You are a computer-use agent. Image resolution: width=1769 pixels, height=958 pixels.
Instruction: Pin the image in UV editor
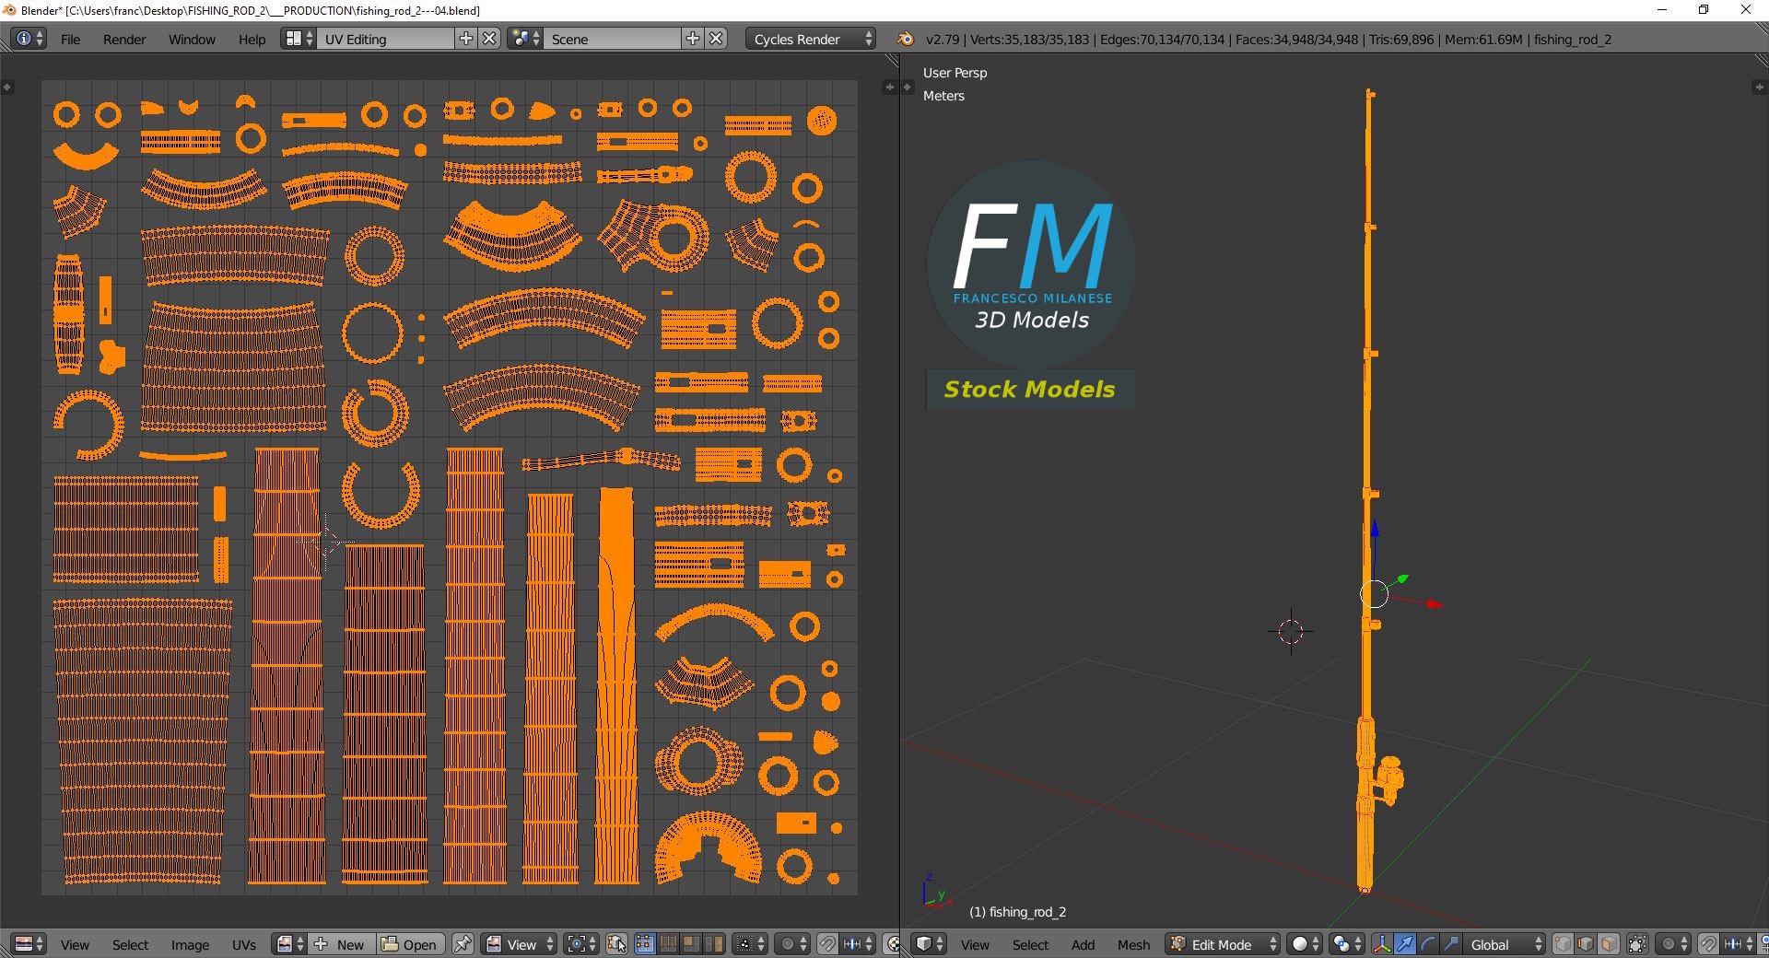point(463,944)
